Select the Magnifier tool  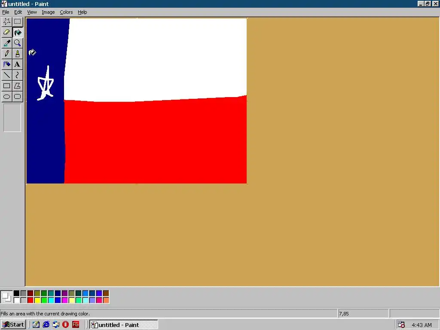17,43
